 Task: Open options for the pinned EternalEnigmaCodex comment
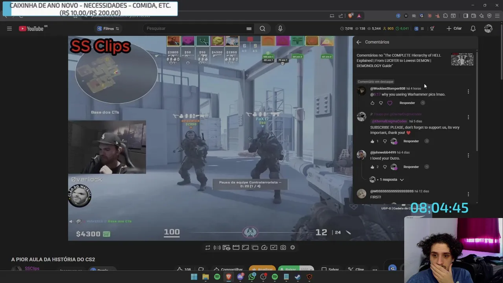coord(468,117)
